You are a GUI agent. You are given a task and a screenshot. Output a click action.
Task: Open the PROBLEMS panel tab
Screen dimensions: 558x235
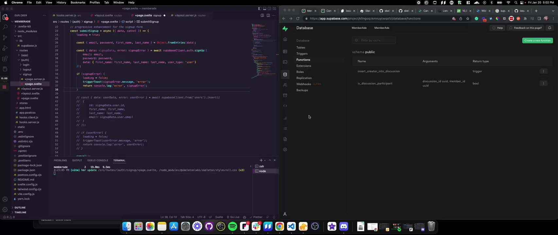60,160
